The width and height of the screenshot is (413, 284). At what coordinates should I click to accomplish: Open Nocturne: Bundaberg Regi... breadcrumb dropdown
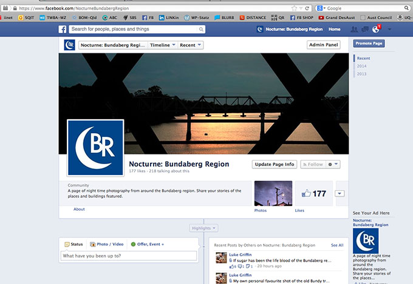point(113,45)
